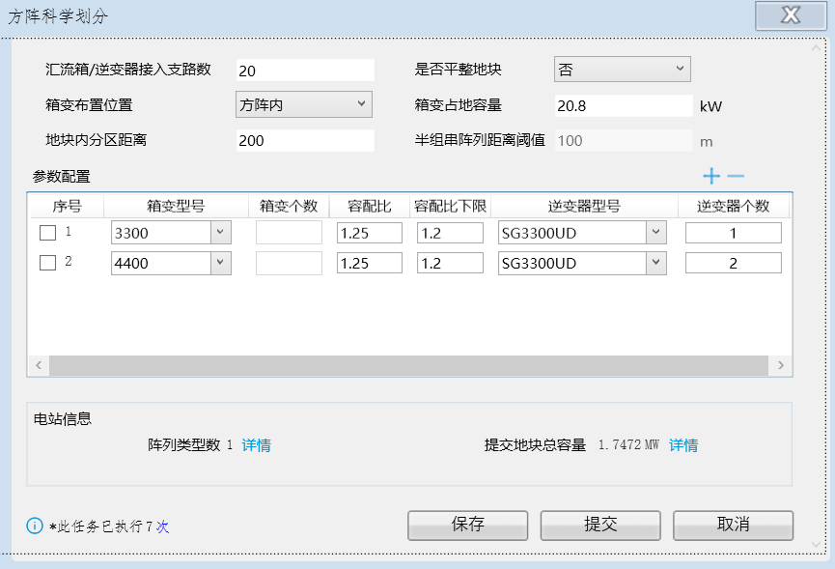835x569 pixels.
Task: Check the checkbox for row 2
Action: pyautogui.click(x=47, y=263)
